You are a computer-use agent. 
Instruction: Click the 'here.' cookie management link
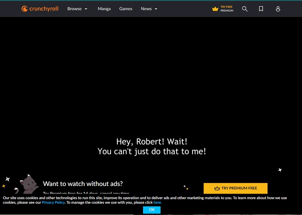pos(157,202)
